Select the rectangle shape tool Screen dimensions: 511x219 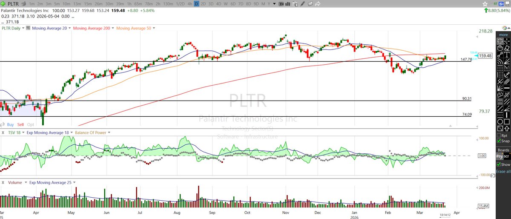coord(507,122)
